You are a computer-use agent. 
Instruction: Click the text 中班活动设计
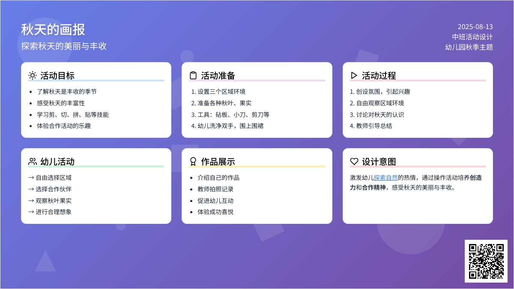coord(472,37)
